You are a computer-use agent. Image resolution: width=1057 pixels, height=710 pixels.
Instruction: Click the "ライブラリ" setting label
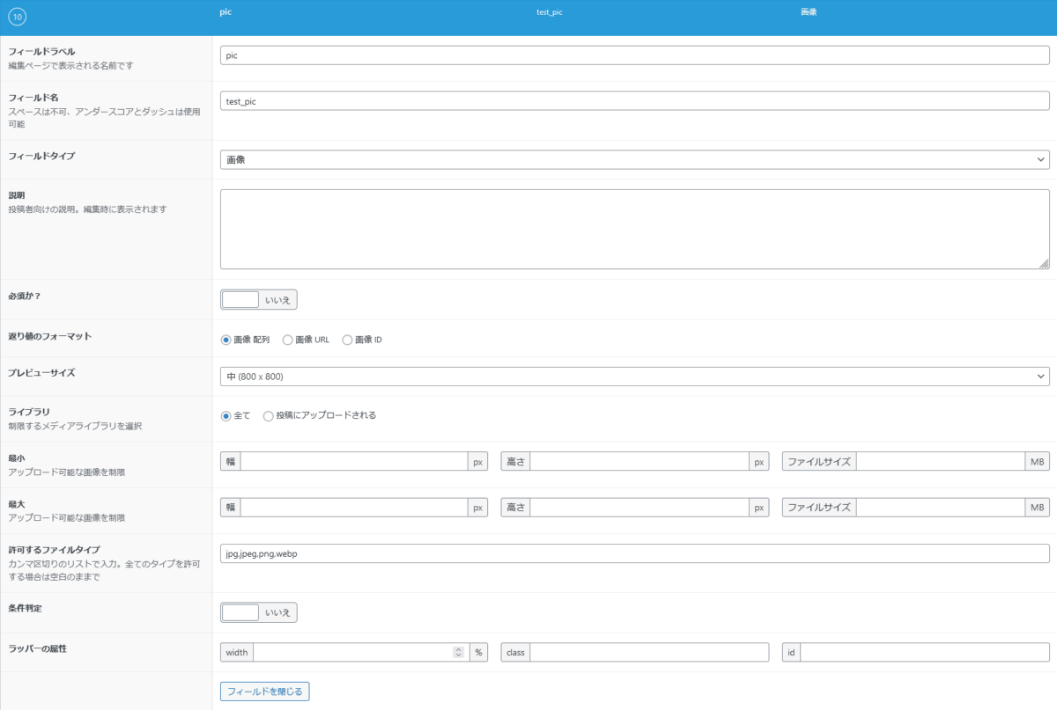(29, 412)
